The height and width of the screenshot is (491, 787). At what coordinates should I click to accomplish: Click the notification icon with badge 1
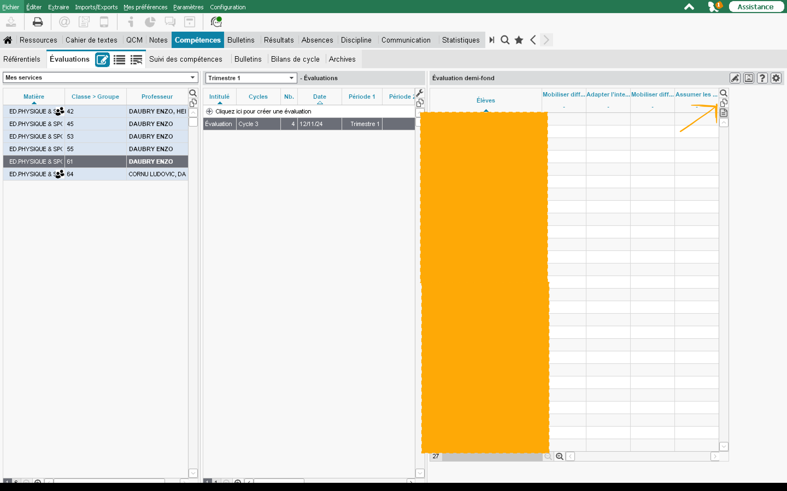[x=715, y=7]
